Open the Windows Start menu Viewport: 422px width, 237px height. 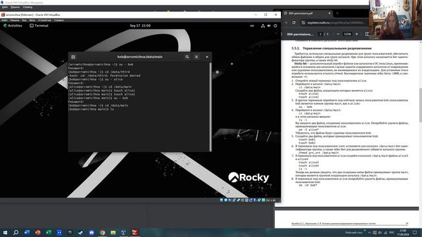point(5,232)
